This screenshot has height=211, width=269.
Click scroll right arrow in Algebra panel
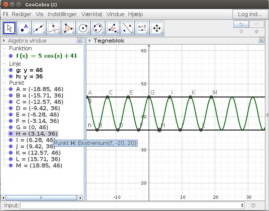80,198
